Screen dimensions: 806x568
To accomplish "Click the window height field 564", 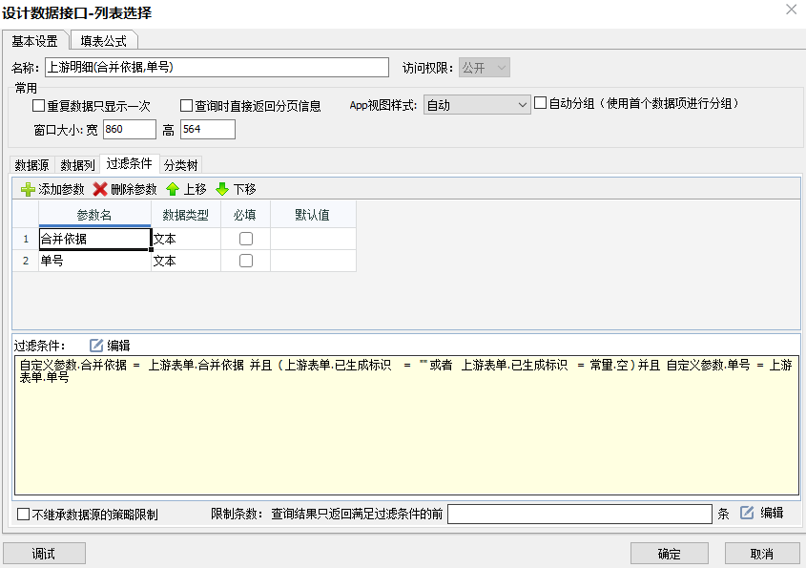I will 208,129.
